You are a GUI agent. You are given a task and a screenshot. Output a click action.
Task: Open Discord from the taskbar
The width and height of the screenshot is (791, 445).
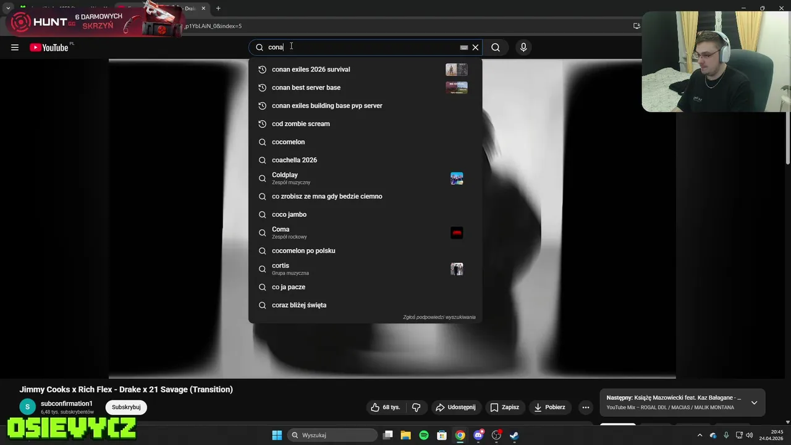tap(478, 435)
